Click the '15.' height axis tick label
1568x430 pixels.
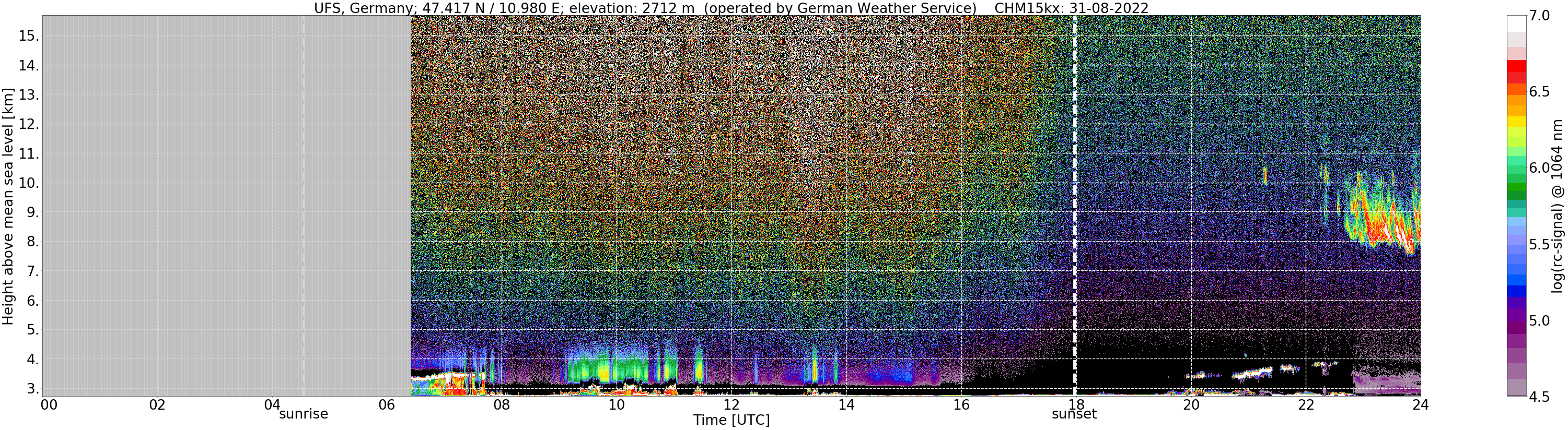pyautogui.click(x=29, y=36)
